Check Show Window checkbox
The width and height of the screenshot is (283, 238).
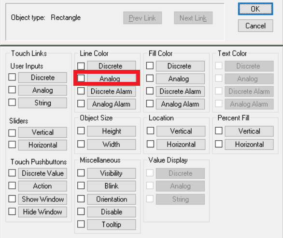click(x=12, y=199)
